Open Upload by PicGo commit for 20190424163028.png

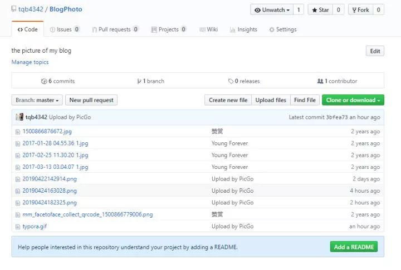[x=232, y=191]
